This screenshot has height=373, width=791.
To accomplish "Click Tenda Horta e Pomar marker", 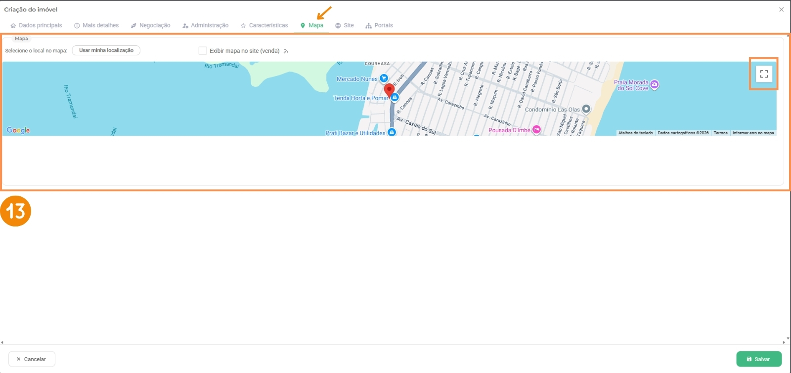I will point(395,98).
